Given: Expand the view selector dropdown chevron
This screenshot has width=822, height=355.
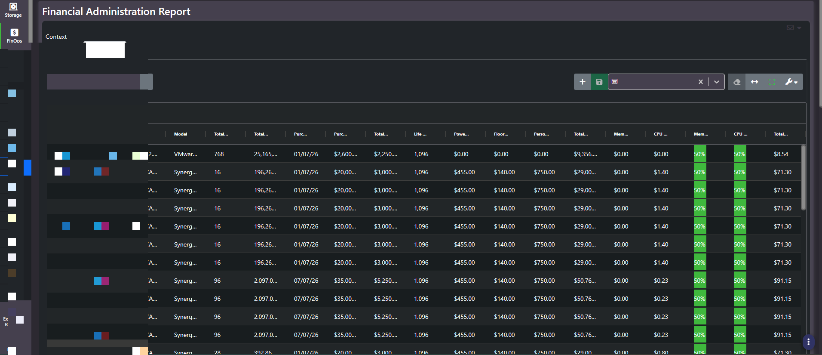Looking at the screenshot, I should tap(716, 82).
